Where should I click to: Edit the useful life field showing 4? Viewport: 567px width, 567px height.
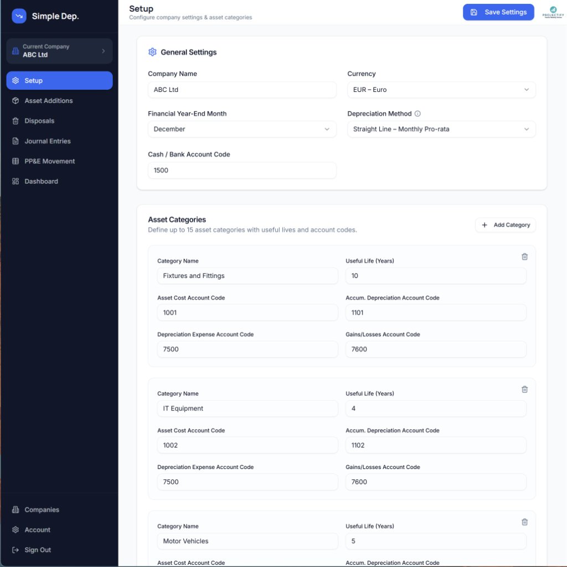436,409
